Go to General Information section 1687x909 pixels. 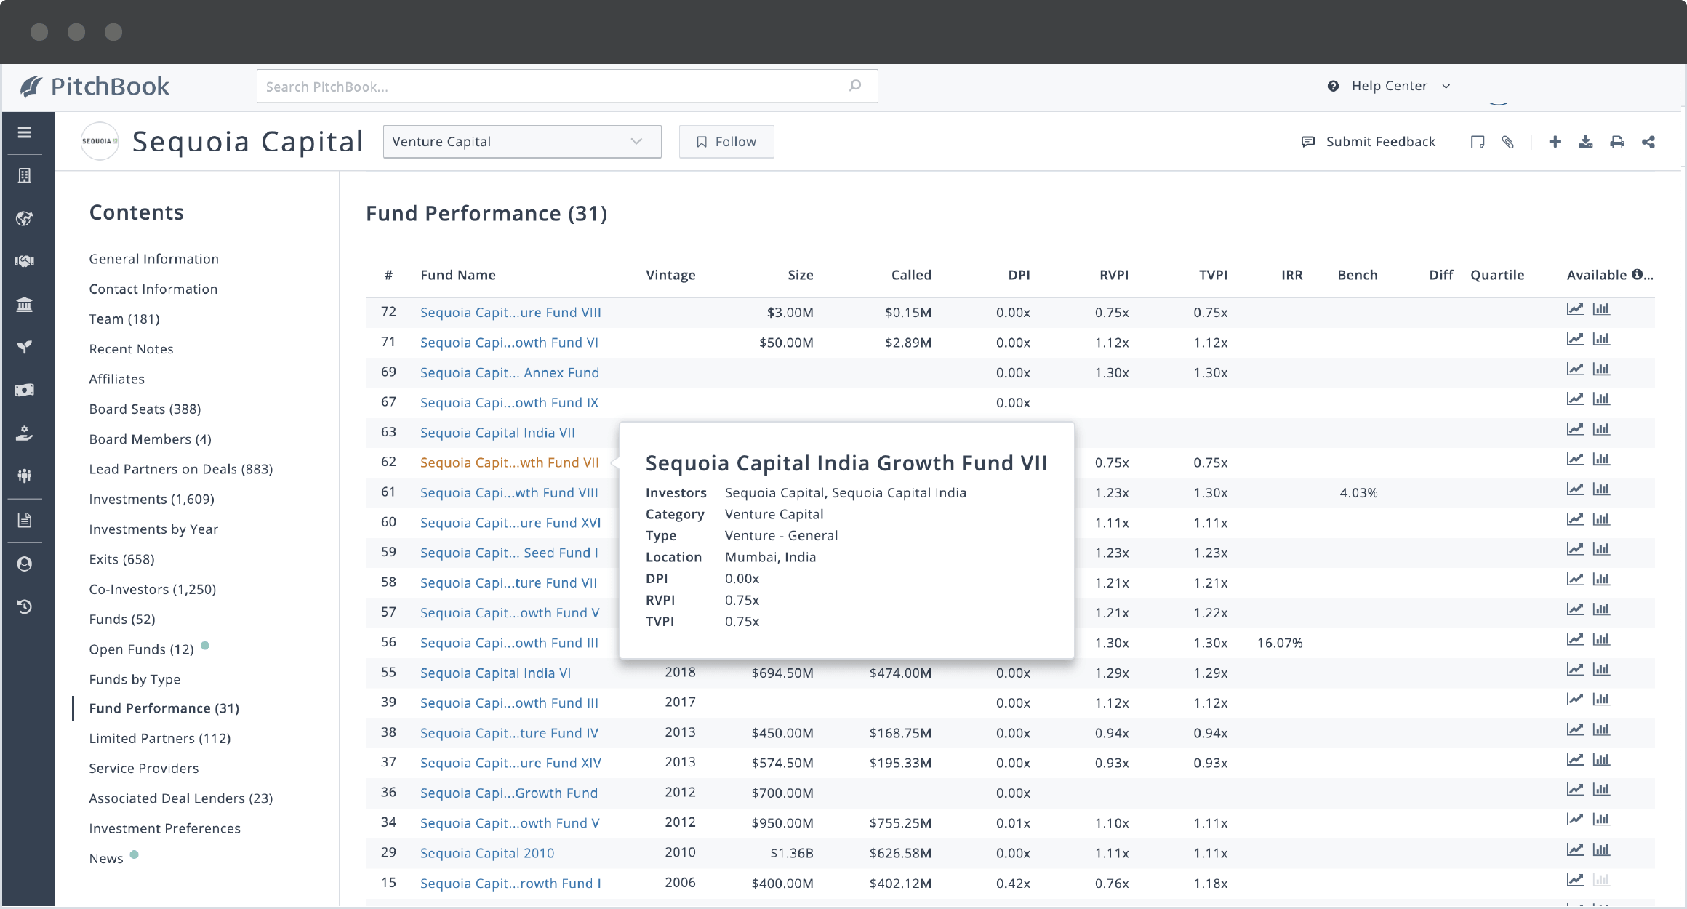coord(154,259)
